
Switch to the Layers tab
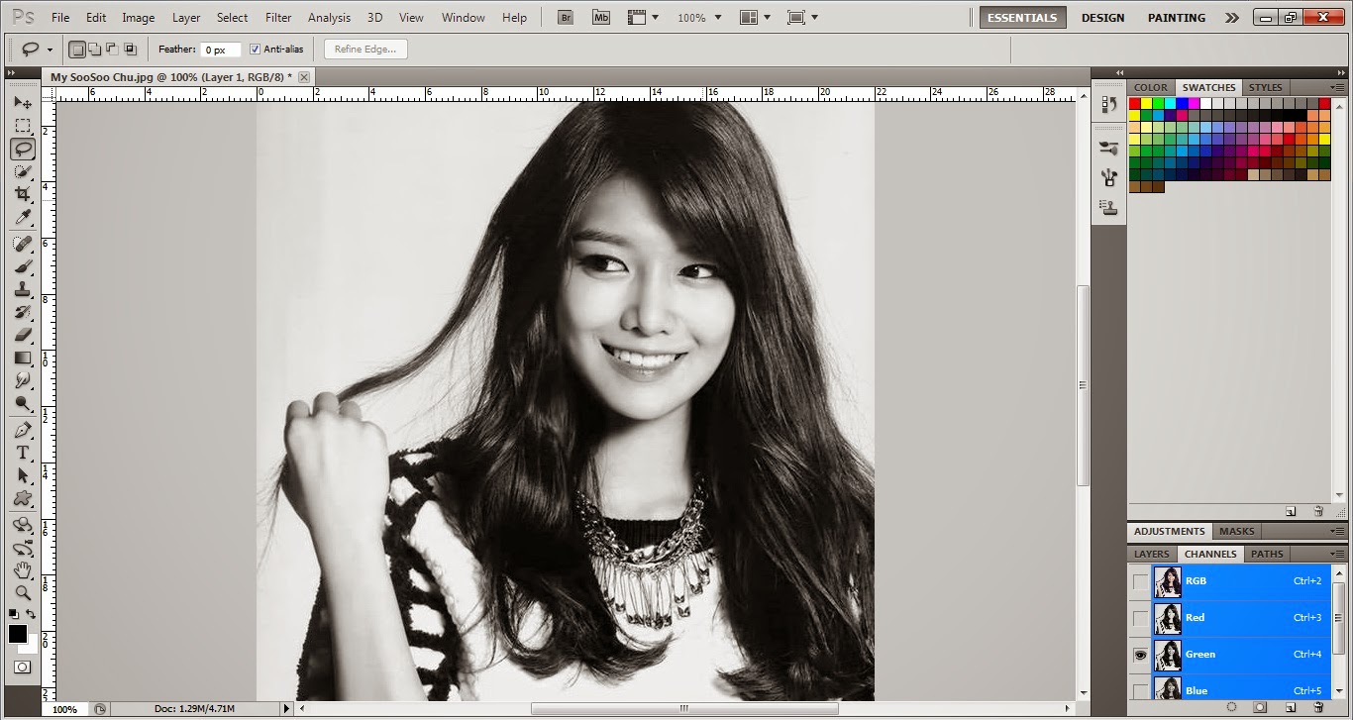coord(1152,554)
